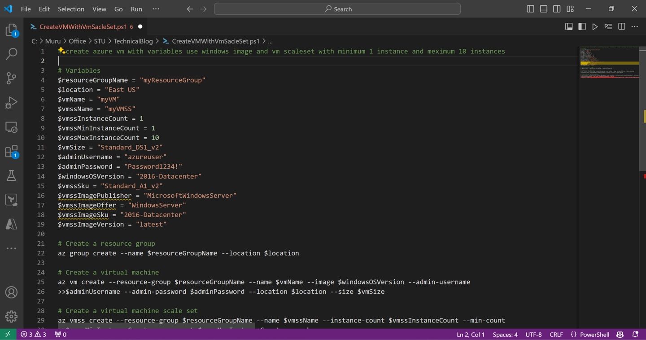The height and width of the screenshot is (340, 646).
Task: Open the Explorer view in activity bar
Action: tap(11, 30)
